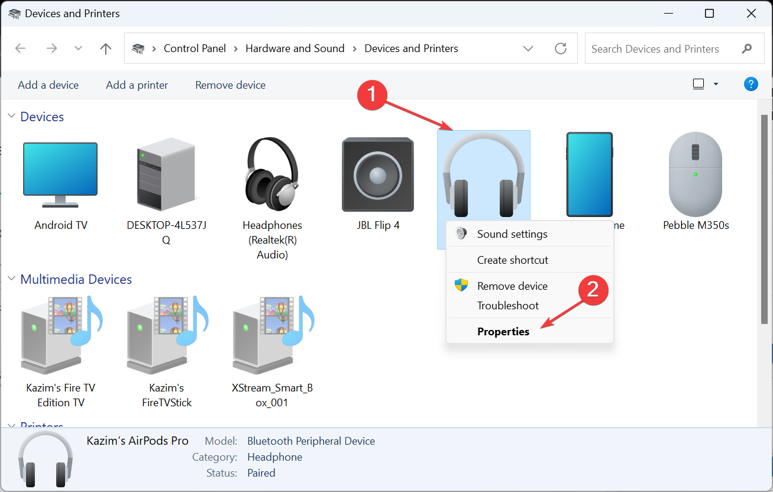Select the Android TV device icon
This screenshot has width=773, height=492.
pos(60,173)
